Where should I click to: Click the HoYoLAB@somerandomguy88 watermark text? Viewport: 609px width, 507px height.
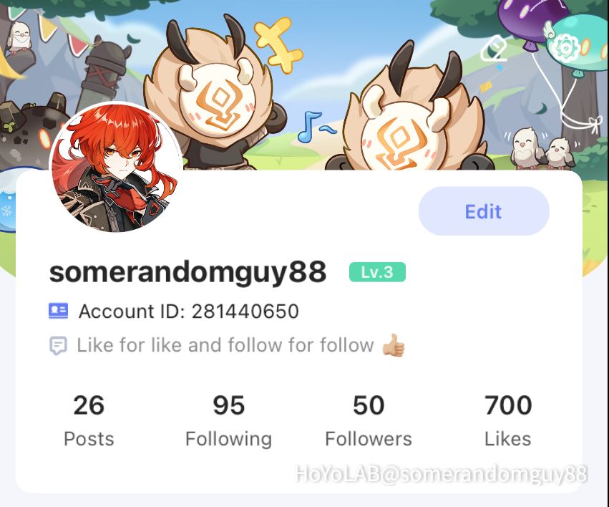(x=442, y=474)
